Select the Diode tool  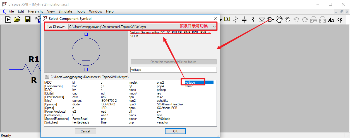point(262,19)
